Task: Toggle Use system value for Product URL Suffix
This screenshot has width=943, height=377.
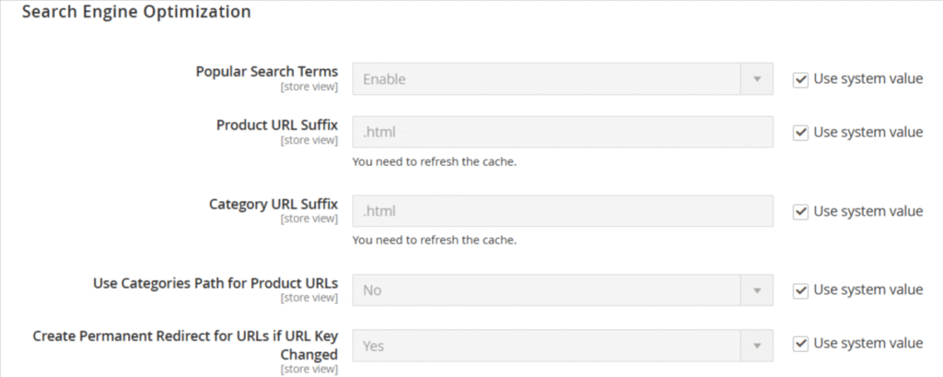Action: 800,133
